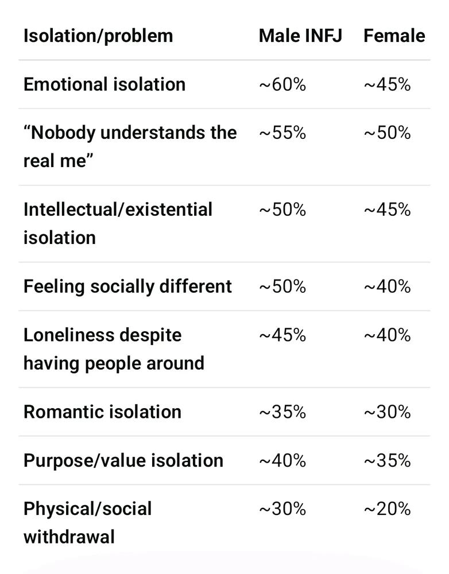Click Feeling socially different row label
Screen dimensions: 449x574
pyautogui.click(x=127, y=286)
